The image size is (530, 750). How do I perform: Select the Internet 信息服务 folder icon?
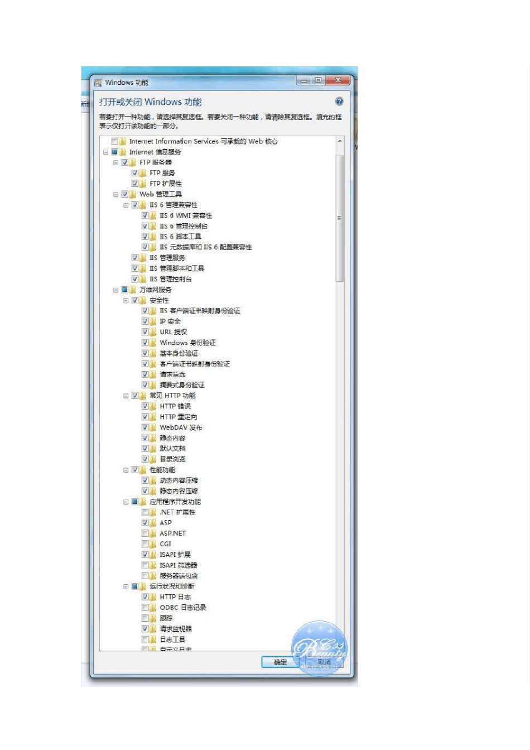click(123, 152)
